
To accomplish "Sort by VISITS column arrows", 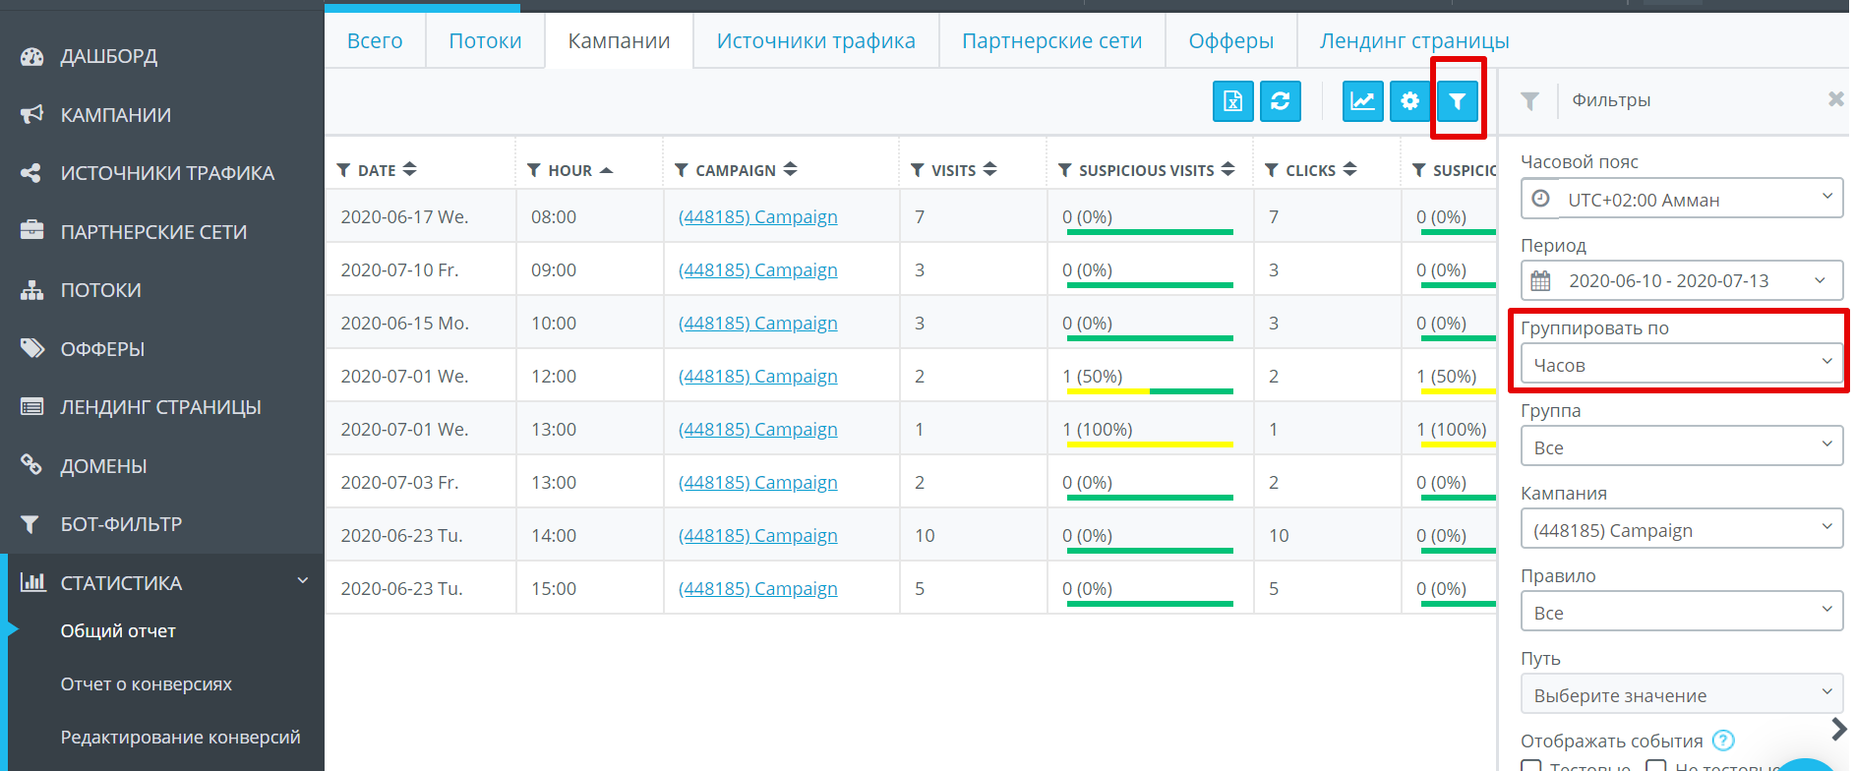I will 989,169.
